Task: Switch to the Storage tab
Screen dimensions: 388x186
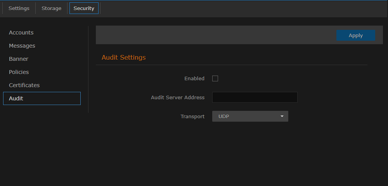Action: coord(52,8)
